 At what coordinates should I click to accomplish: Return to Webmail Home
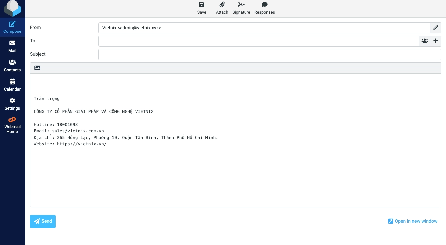pyautogui.click(x=12, y=125)
